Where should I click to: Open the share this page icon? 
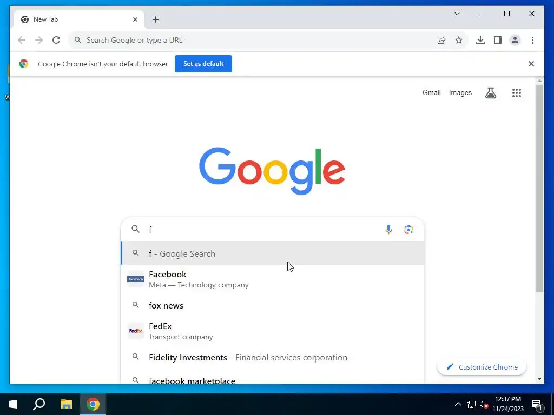pos(441,40)
